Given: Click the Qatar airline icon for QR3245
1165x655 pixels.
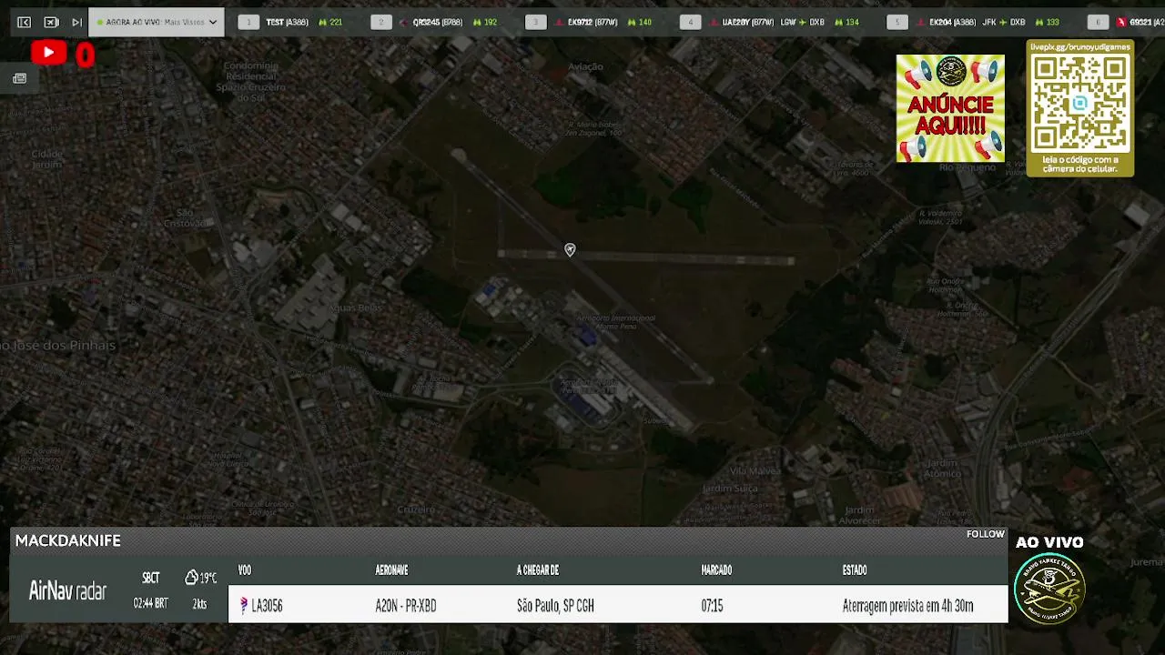Looking at the screenshot, I should [404, 22].
